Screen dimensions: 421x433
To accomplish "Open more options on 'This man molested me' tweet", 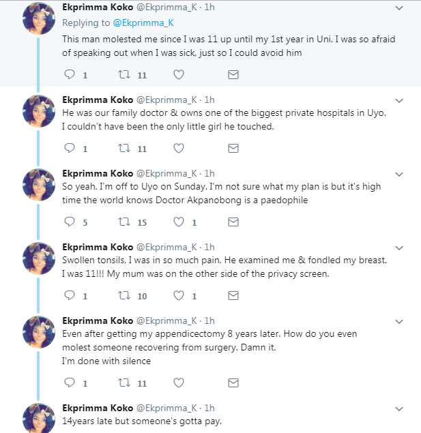I will 399,8.
